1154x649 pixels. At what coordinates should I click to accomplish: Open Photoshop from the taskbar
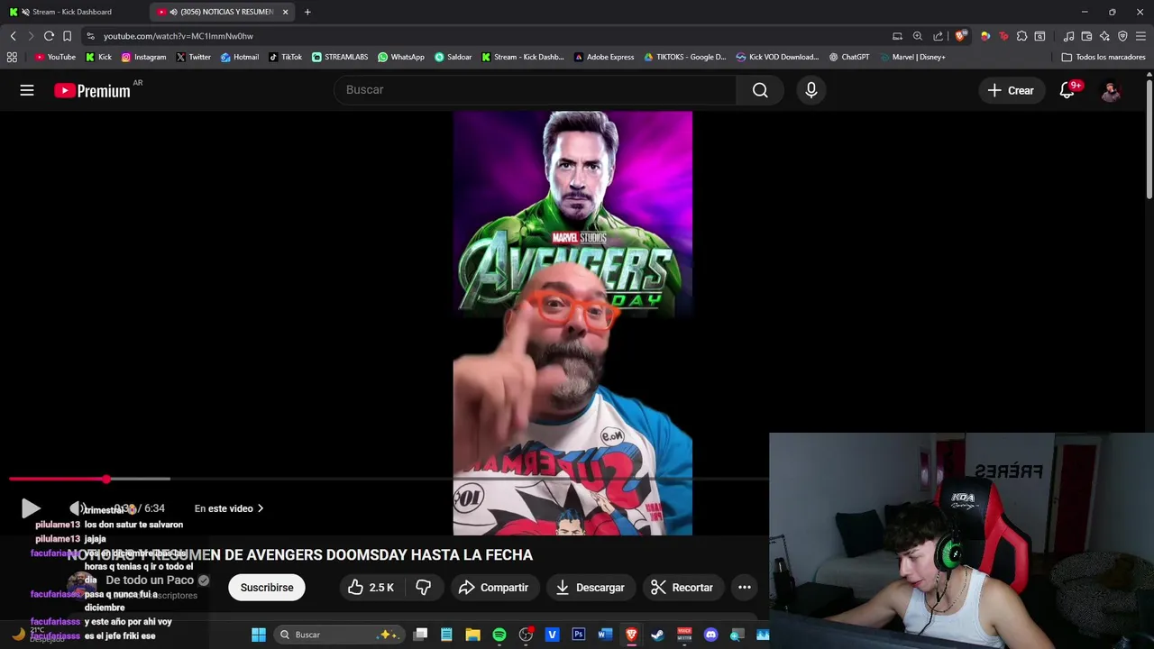[579, 635]
